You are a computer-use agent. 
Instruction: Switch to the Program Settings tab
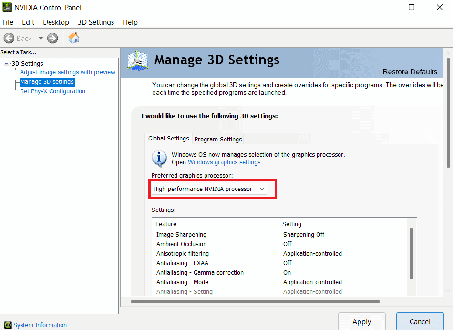coord(218,139)
